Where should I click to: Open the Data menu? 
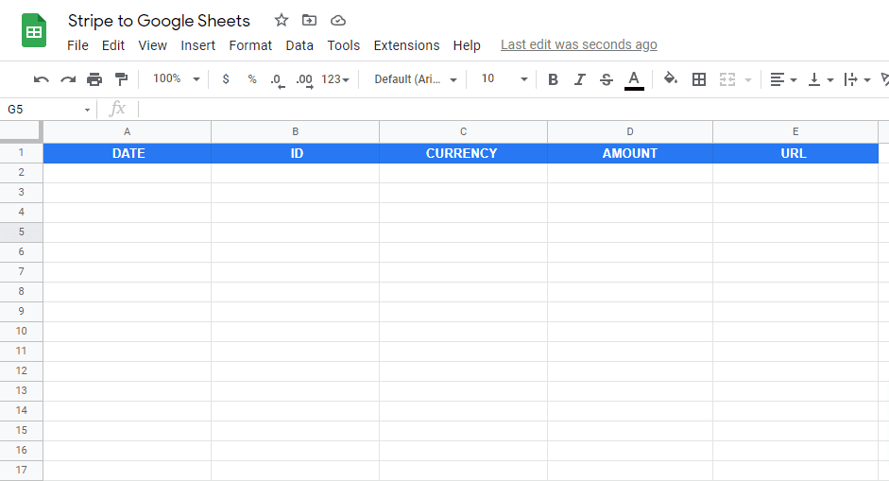[x=299, y=45]
